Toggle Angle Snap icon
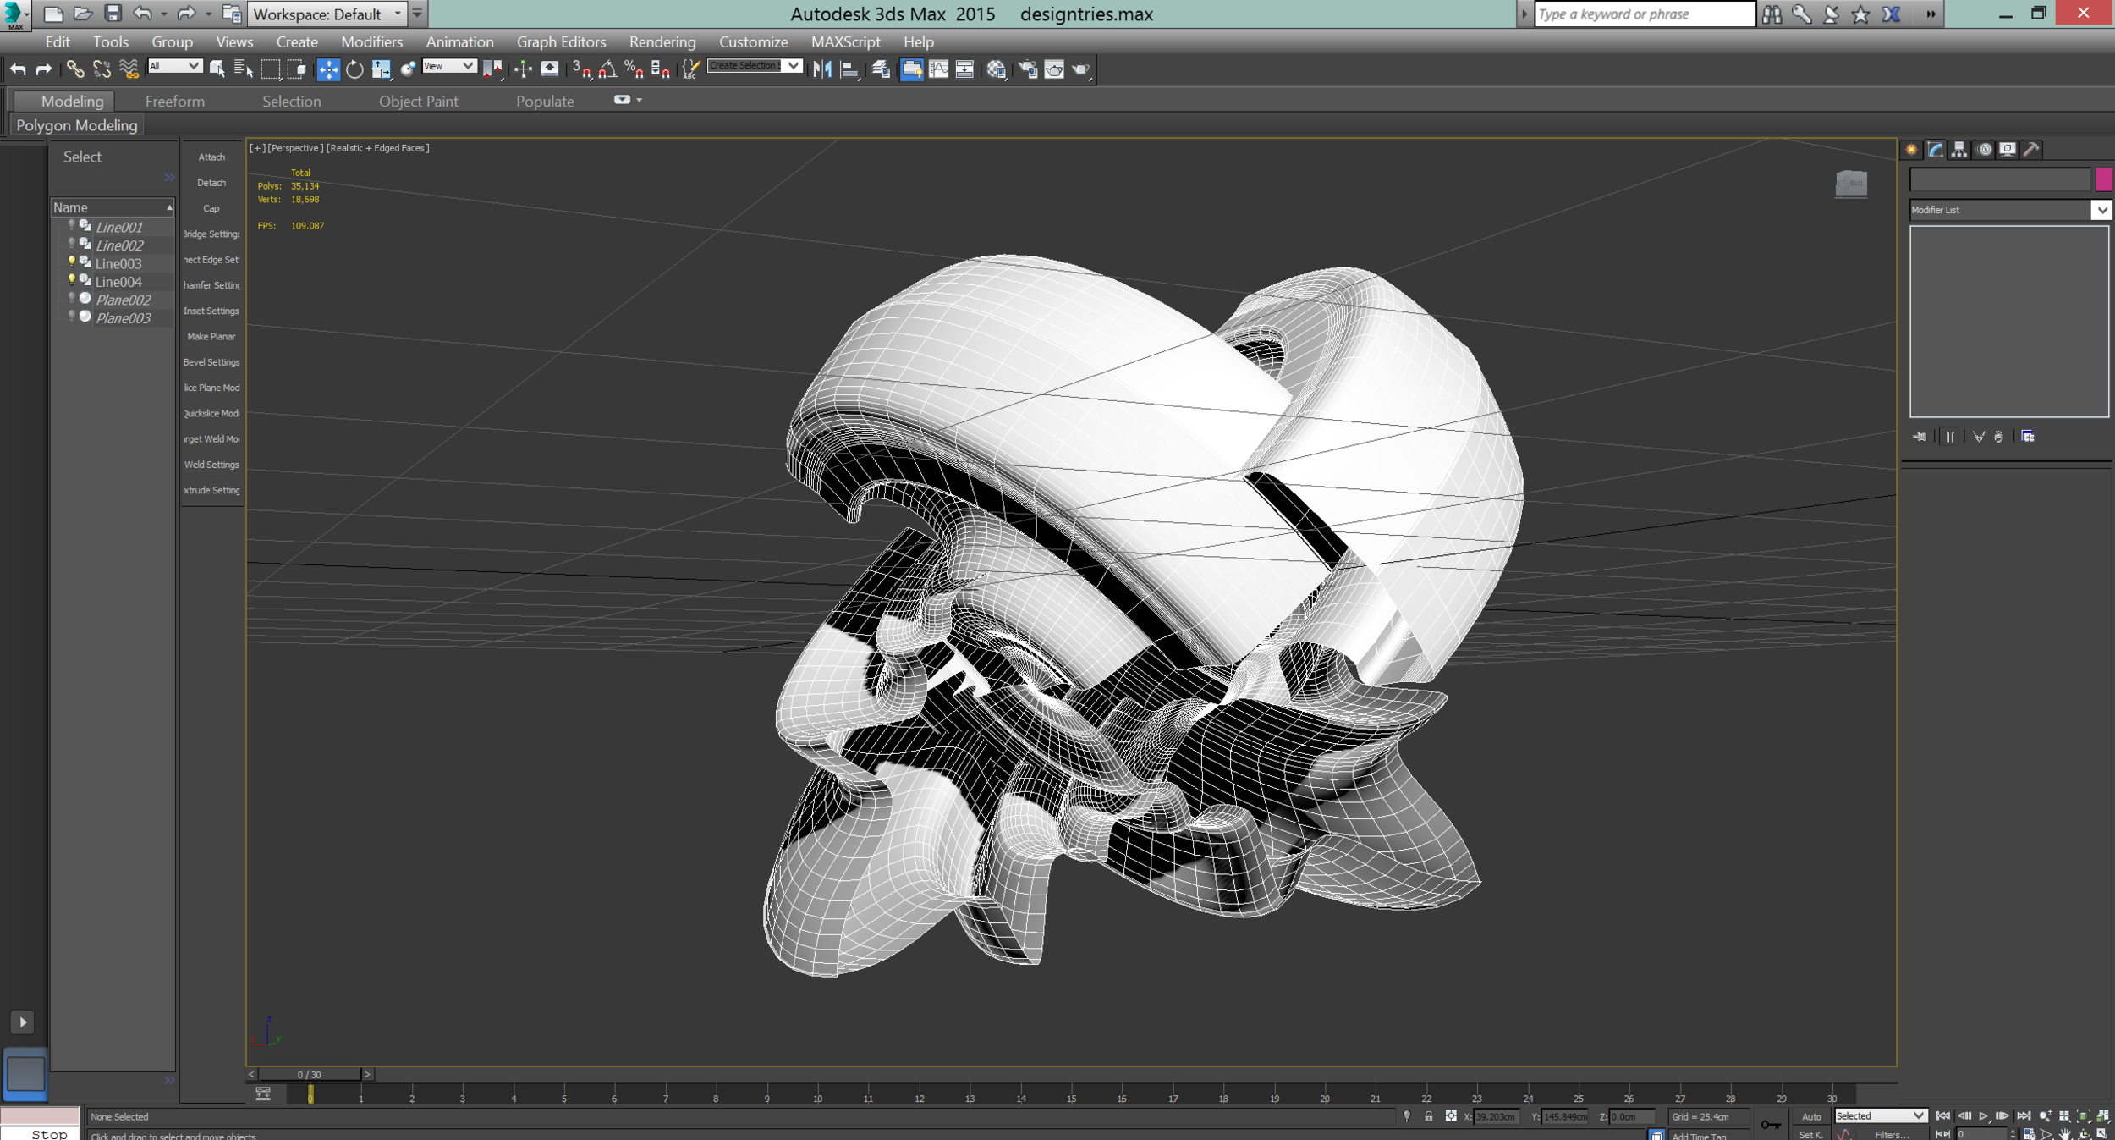This screenshot has height=1140, width=2115. click(x=607, y=69)
